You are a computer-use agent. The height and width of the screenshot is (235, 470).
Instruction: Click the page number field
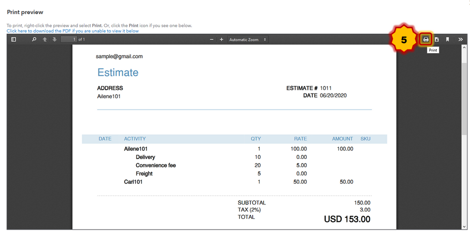[69, 39]
